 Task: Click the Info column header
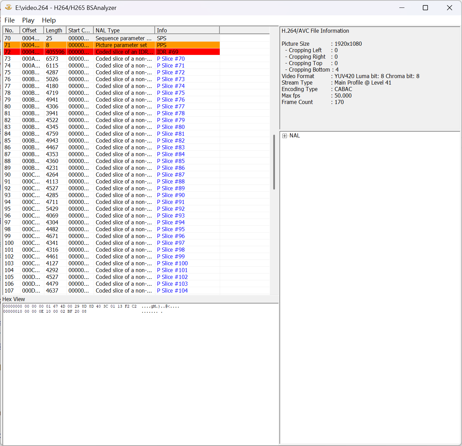pos(187,30)
